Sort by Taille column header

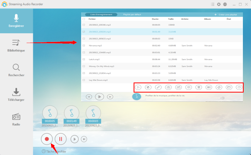pos(171,19)
